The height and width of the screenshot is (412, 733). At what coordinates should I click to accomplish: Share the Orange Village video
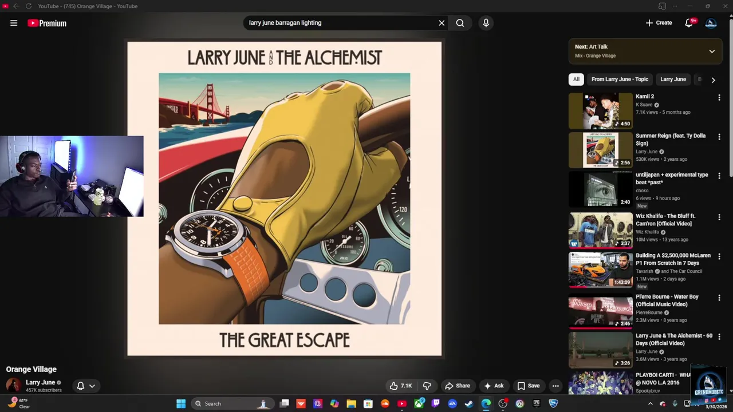[x=458, y=386]
